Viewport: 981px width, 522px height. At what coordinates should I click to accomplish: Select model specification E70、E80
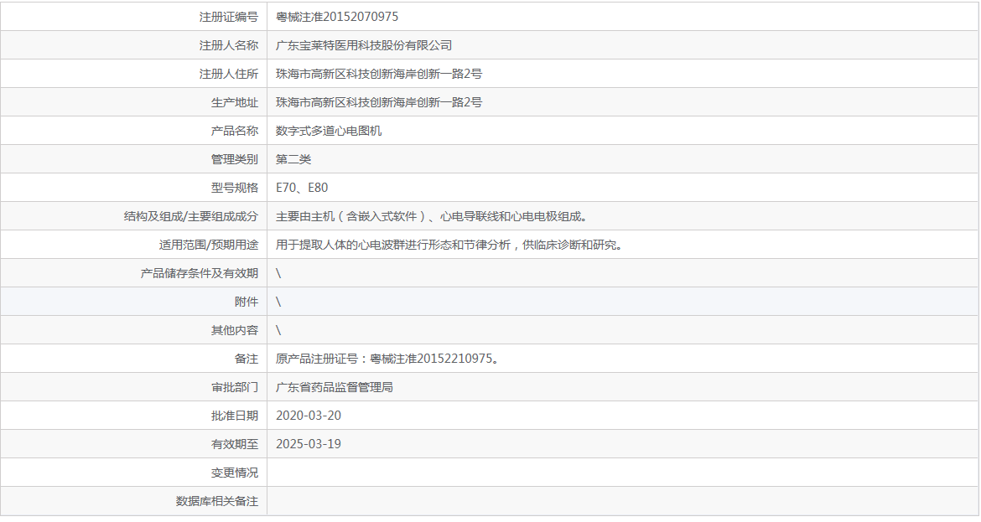(x=304, y=187)
